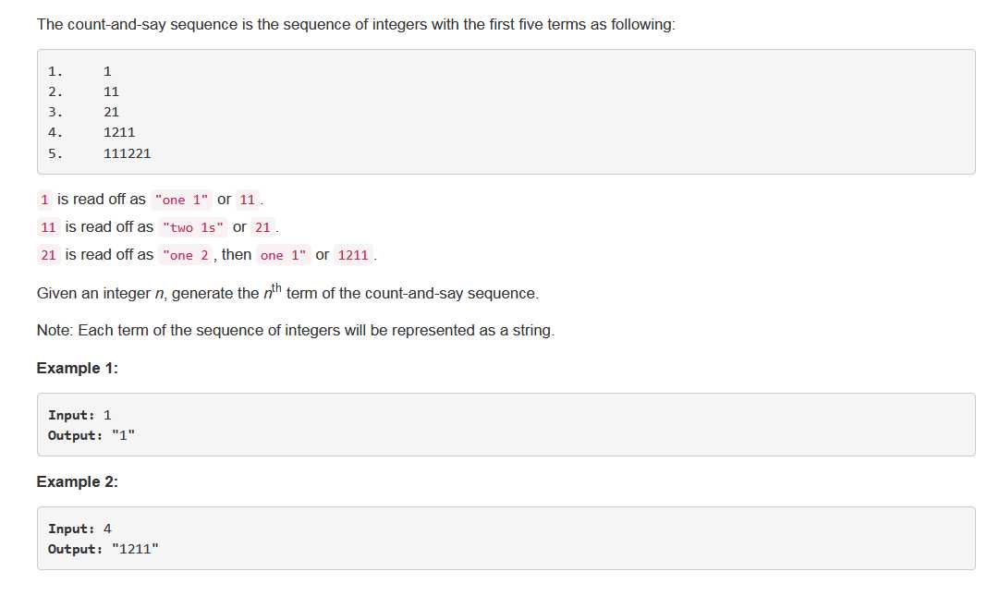Click the third term 21 in the list
The height and width of the screenshot is (596, 988).
(x=111, y=112)
